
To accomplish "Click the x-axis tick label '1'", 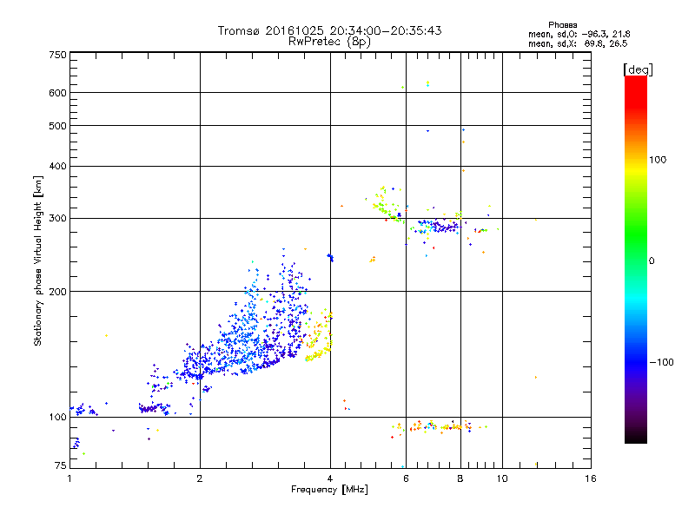I will pyautogui.click(x=69, y=478).
